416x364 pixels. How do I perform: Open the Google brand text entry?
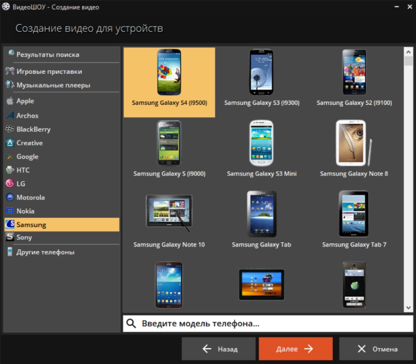27,157
